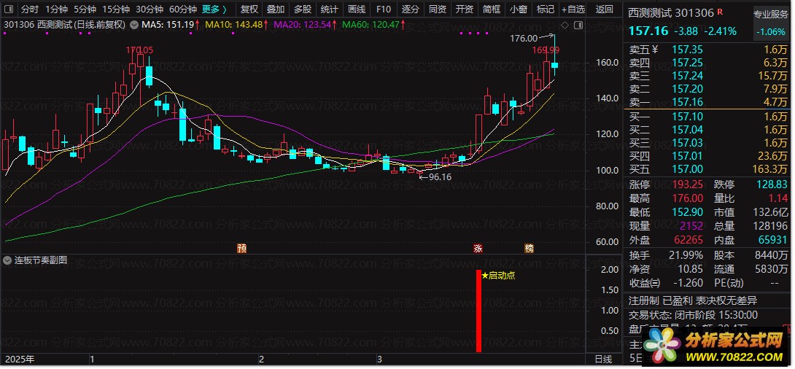The height and width of the screenshot is (369, 795).
Task: Click the red 启动点 signal bar
Action: (478, 311)
